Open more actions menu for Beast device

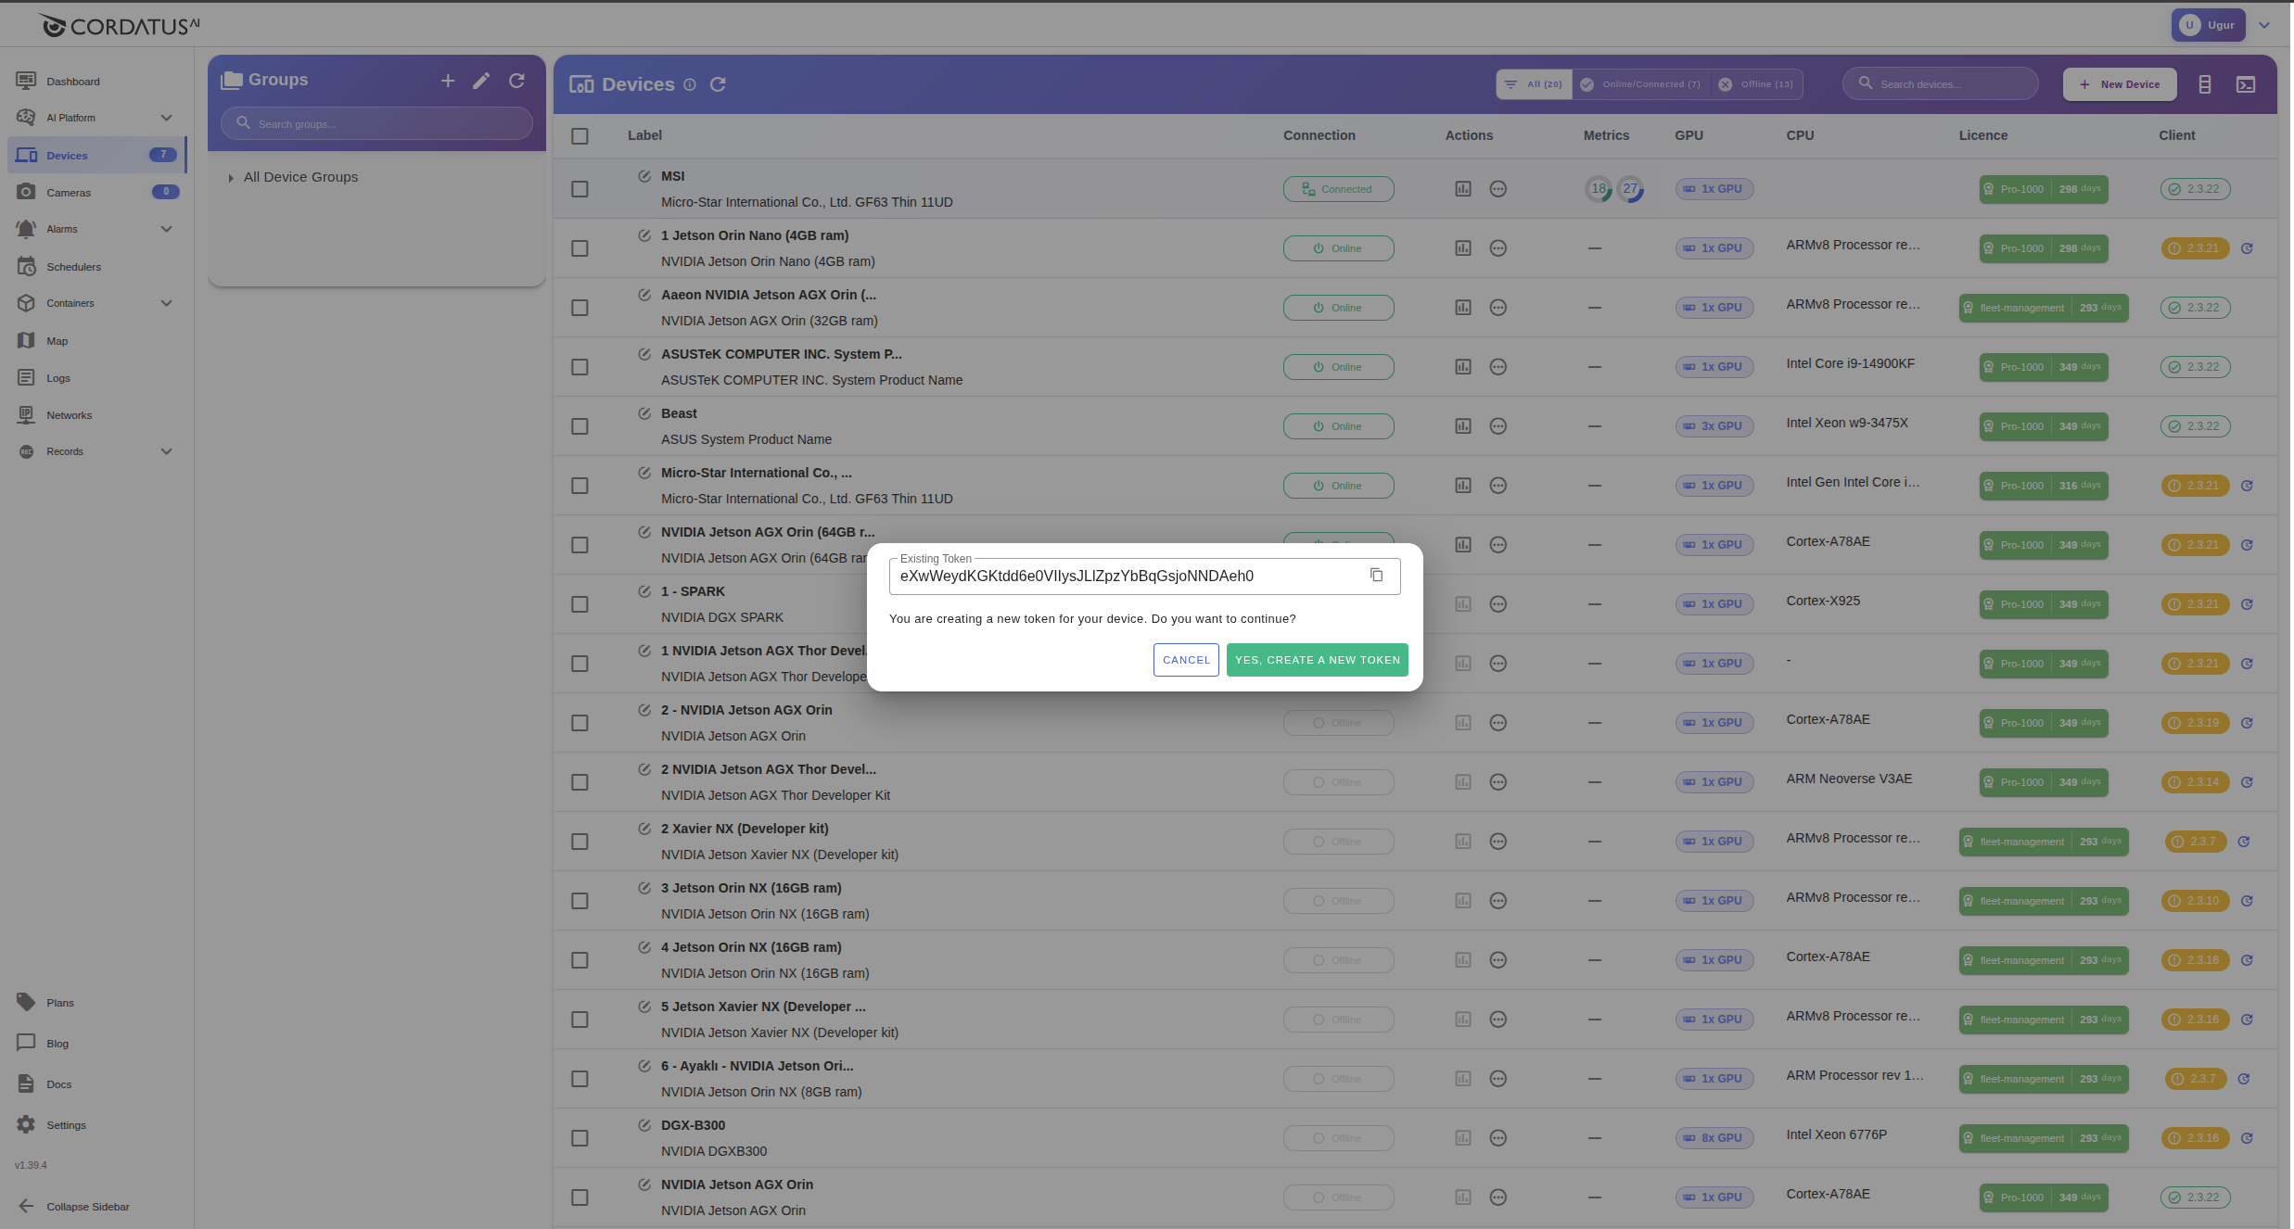click(x=1497, y=426)
